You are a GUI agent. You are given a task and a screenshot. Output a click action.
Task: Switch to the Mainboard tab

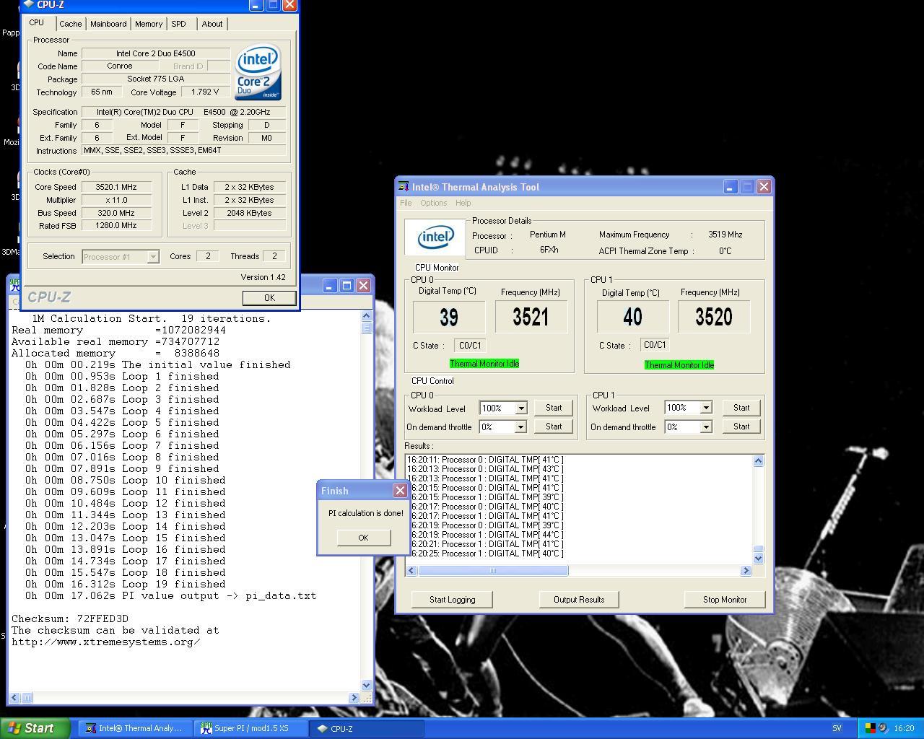tap(108, 24)
